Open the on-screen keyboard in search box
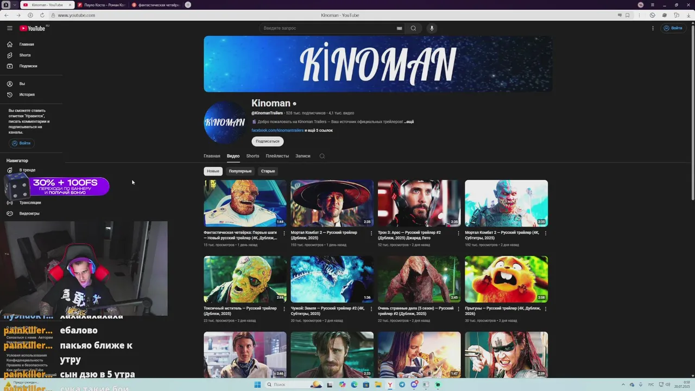Image resolution: width=695 pixels, height=391 pixels. pyautogui.click(x=400, y=28)
